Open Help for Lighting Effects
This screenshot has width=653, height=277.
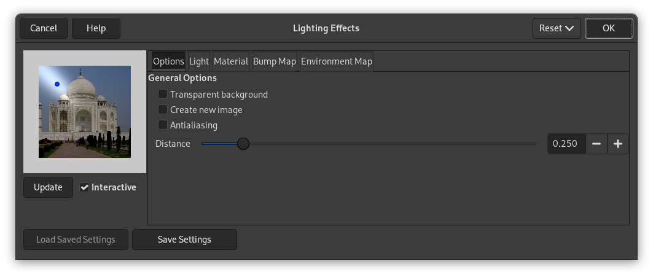click(96, 28)
